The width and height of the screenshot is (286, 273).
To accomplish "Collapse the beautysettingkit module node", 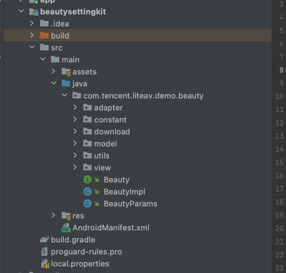I will (21, 11).
